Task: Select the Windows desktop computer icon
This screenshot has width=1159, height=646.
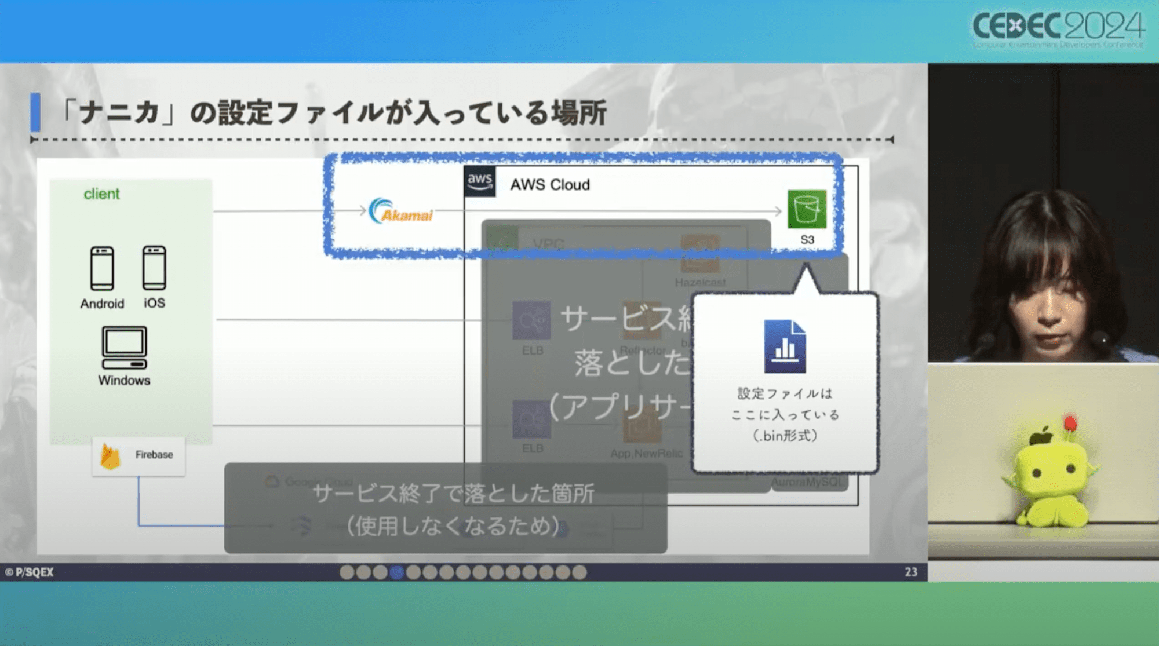Action: pos(124,348)
